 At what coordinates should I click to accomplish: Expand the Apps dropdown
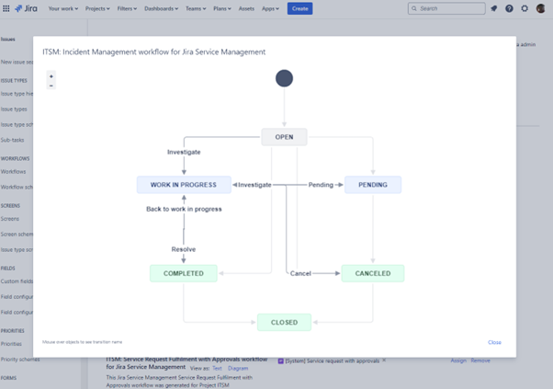tap(270, 8)
